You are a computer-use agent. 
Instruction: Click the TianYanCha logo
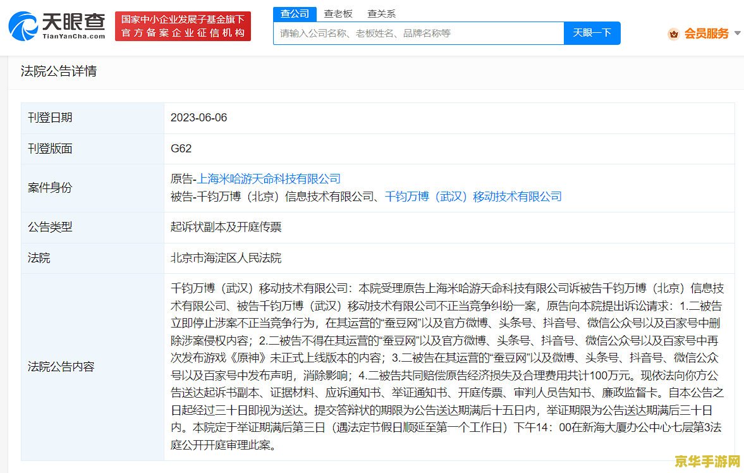(x=58, y=26)
